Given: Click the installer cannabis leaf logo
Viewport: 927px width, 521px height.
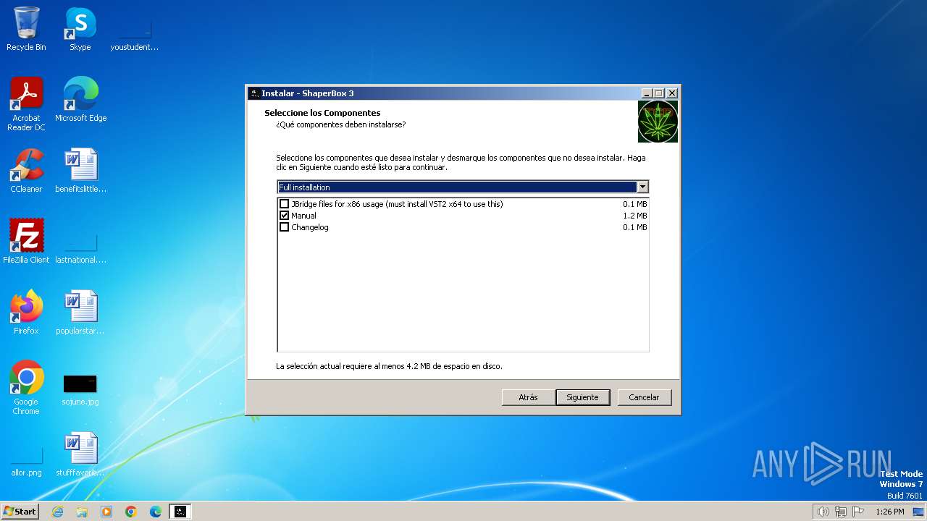Looking at the screenshot, I should point(658,122).
